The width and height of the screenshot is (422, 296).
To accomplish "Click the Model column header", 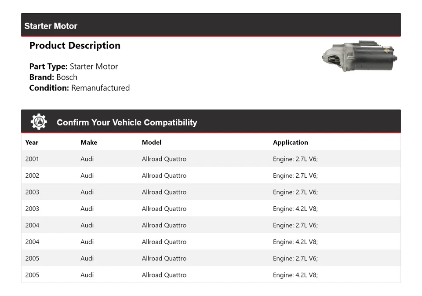I will point(152,143).
